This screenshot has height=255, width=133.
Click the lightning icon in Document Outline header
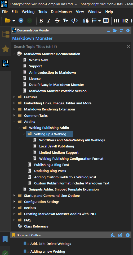(112, 235)
